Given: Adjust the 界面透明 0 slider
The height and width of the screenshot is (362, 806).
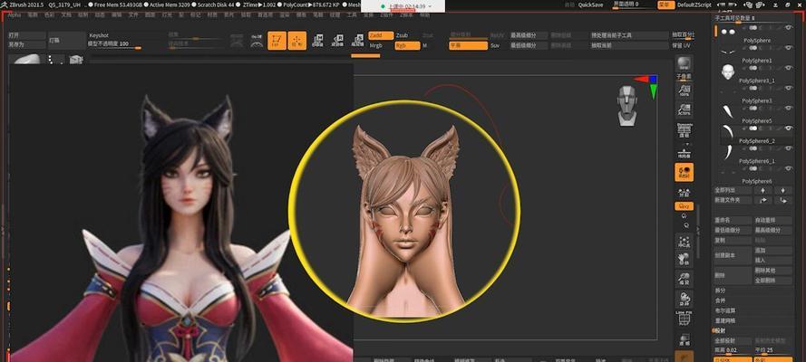Looking at the screenshot, I should [x=633, y=5].
